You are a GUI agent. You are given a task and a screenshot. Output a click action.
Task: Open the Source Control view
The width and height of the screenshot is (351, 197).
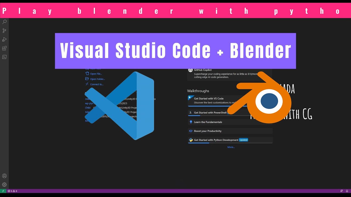(x=4, y=31)
